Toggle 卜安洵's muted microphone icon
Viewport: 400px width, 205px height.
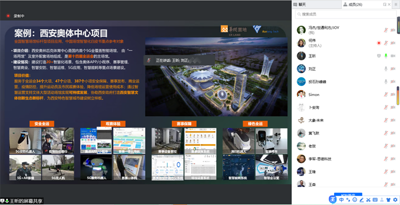click(x=386, y=107)
